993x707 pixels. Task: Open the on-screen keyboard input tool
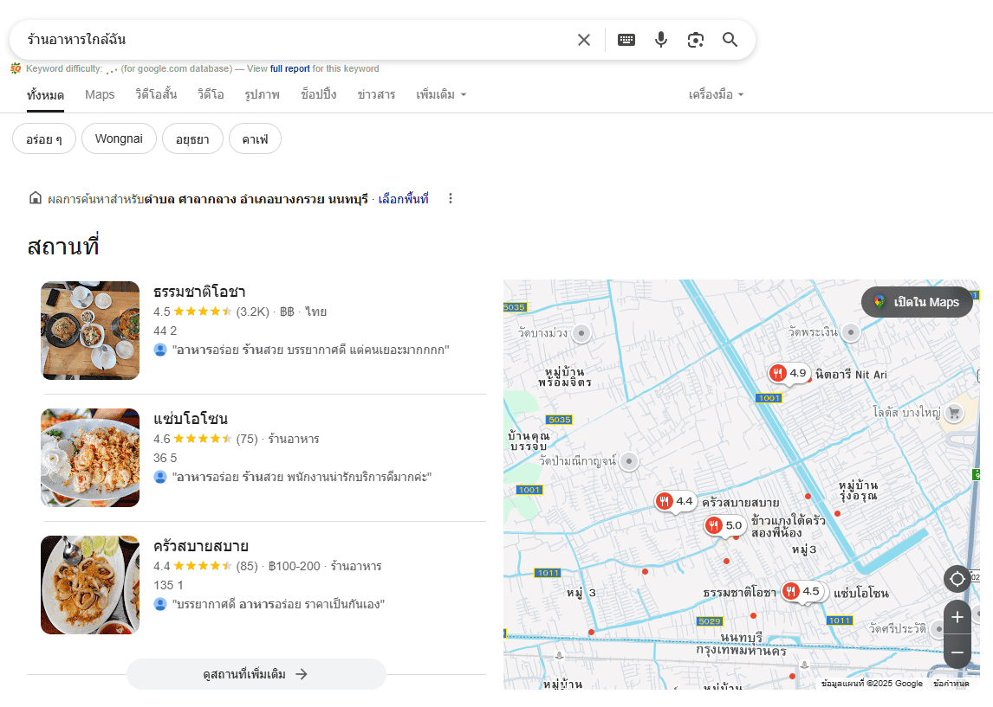click(626, 40)
